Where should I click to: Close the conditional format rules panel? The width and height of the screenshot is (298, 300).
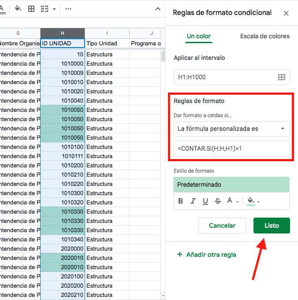click(x=286, y=13)
